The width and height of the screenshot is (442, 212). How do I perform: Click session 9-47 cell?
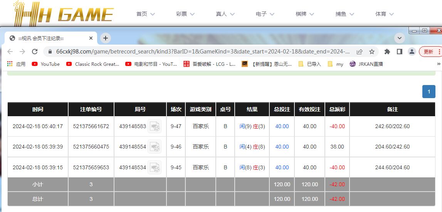click(x=176, y=127)
